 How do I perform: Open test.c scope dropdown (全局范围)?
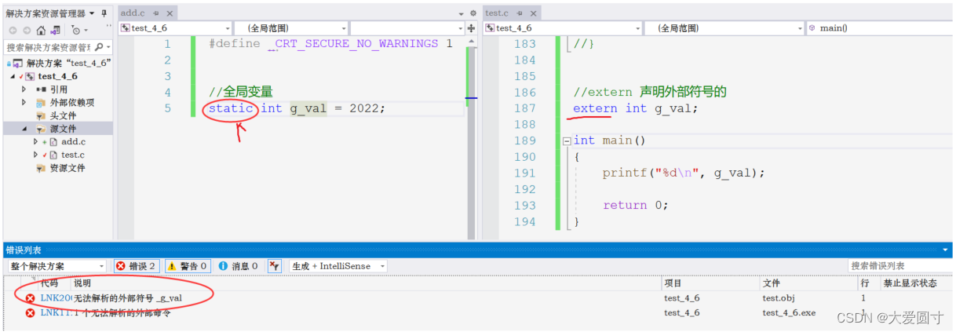pyautogui.click(x=724, y=28)
